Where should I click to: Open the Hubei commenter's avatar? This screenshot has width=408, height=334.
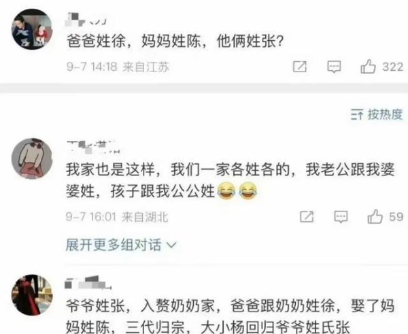[32, 158]
